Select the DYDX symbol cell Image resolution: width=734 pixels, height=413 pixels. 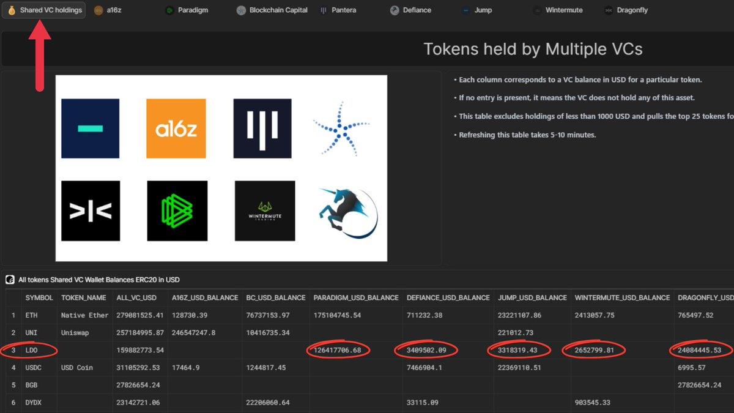pyautogui.click(x=33, y=402)
